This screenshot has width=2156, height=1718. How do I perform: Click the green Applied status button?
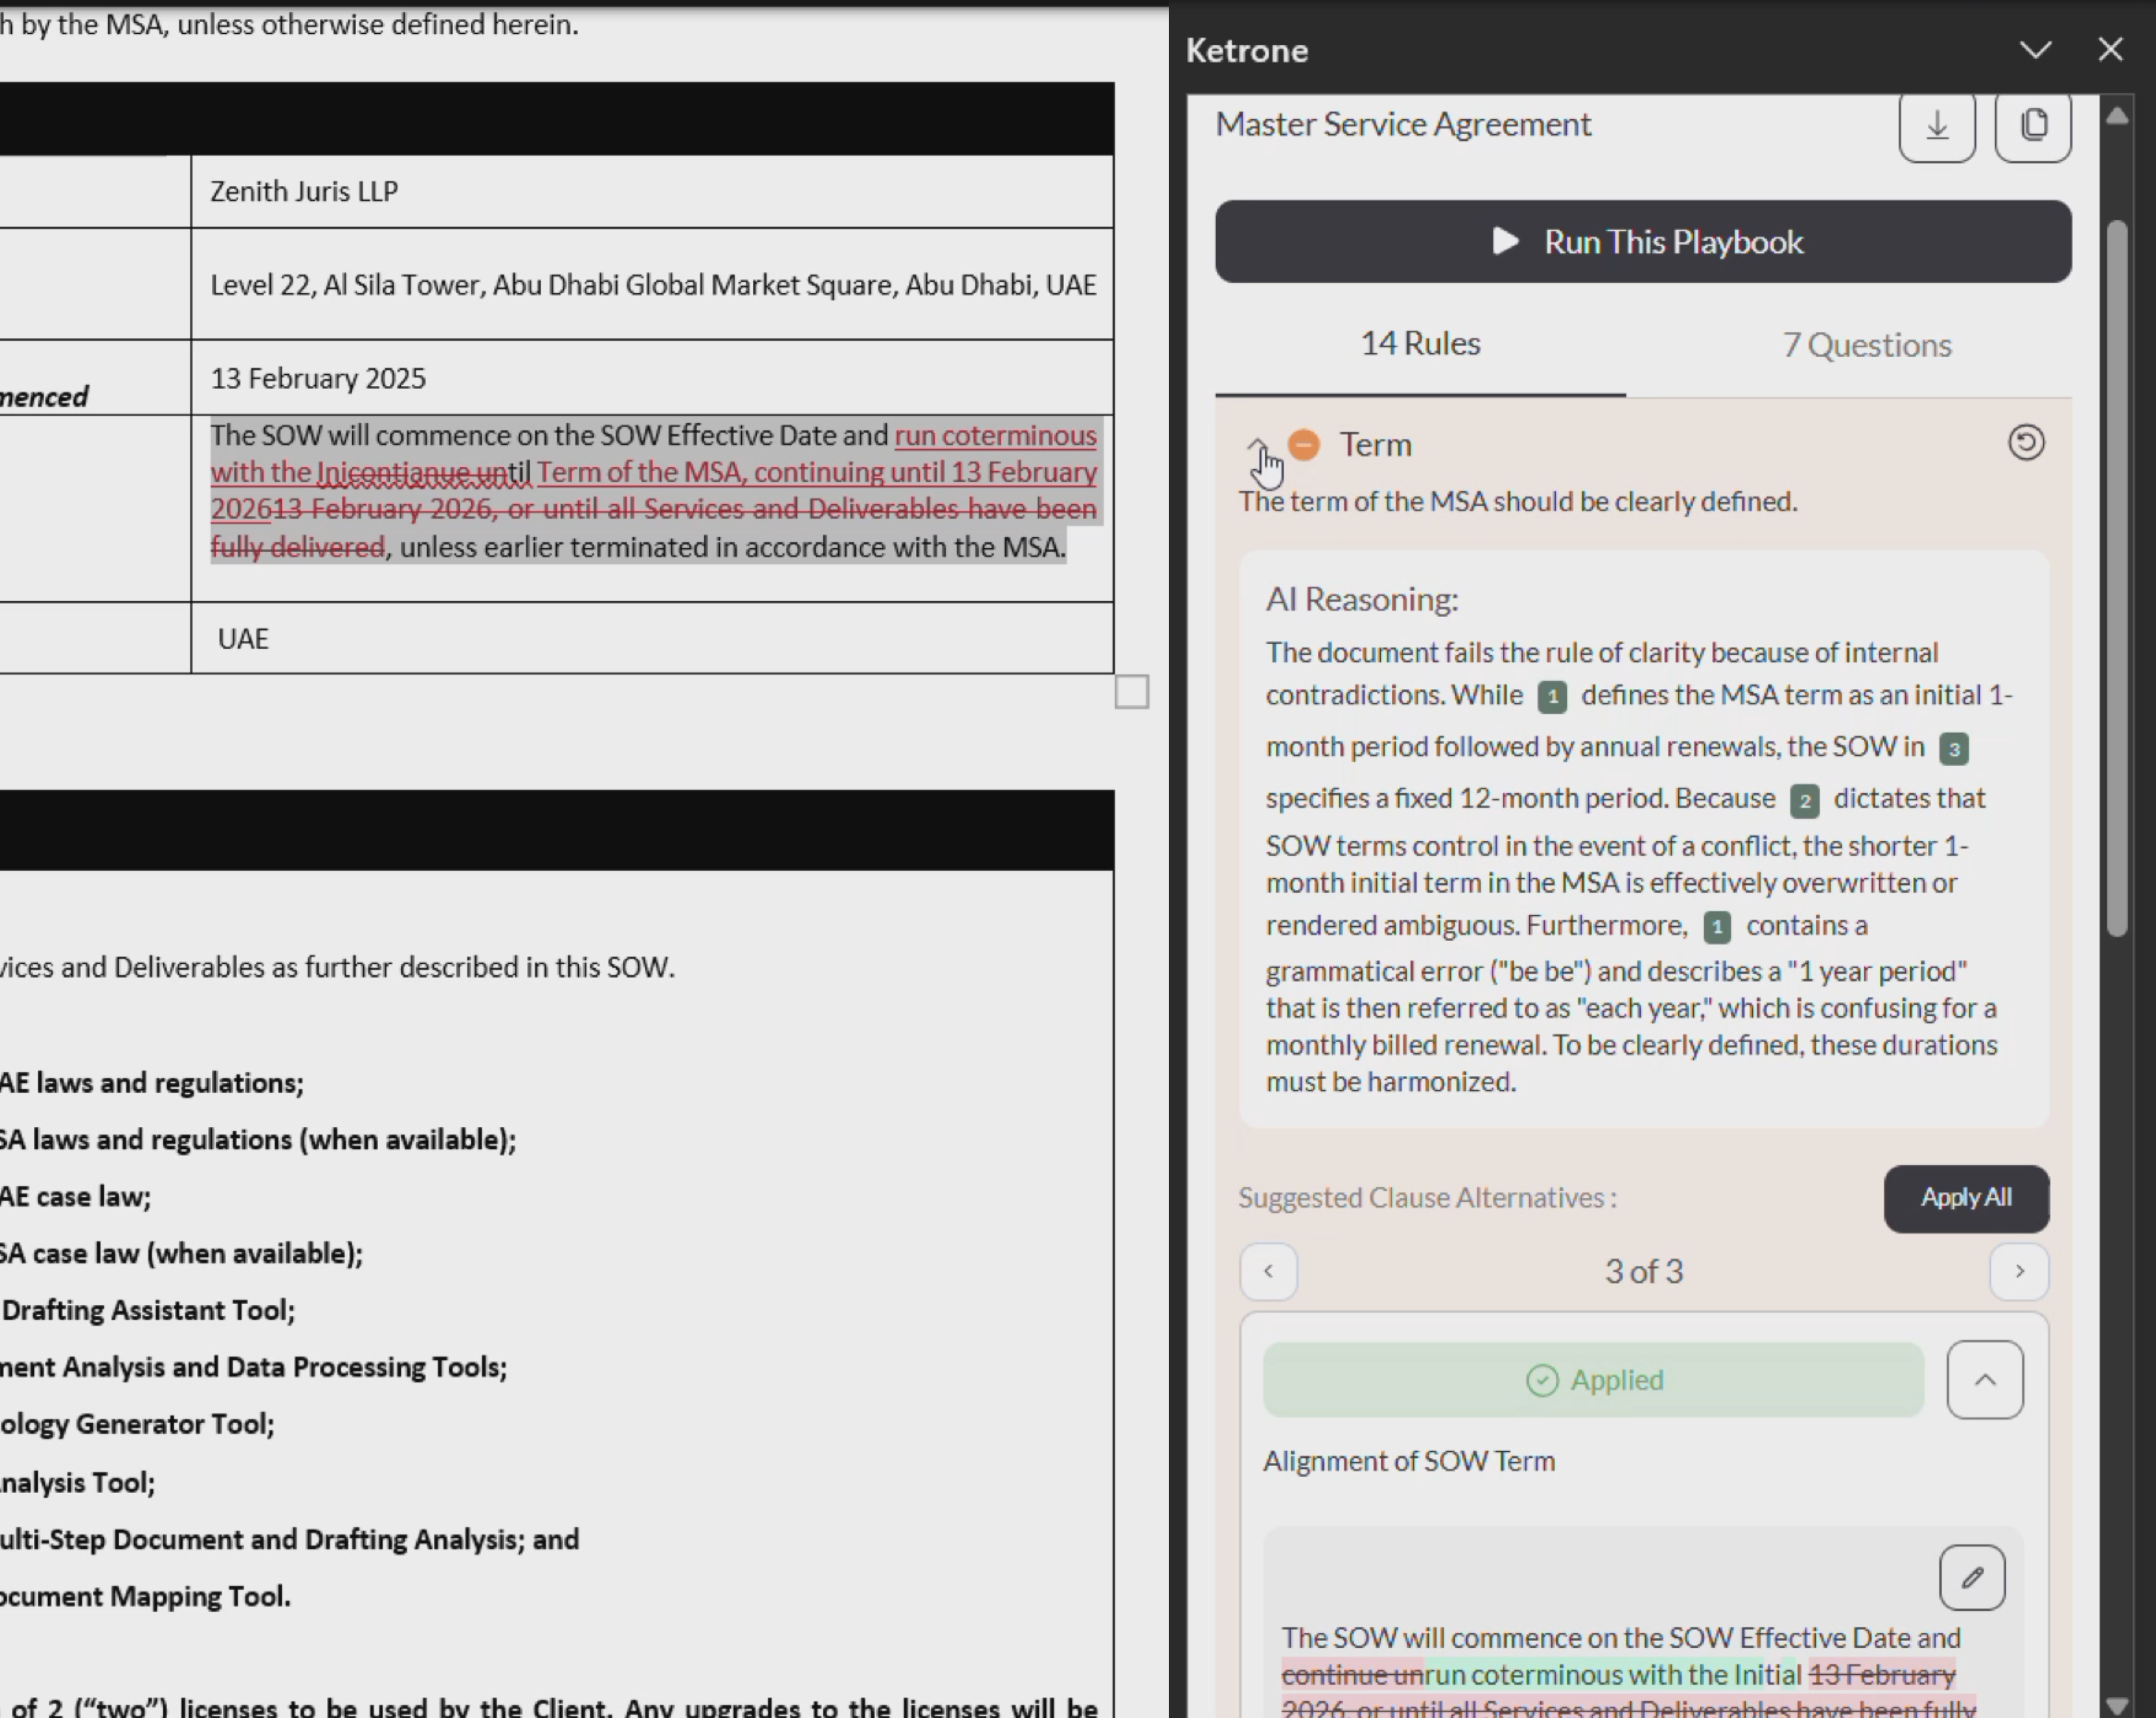pos(1593,1379)
